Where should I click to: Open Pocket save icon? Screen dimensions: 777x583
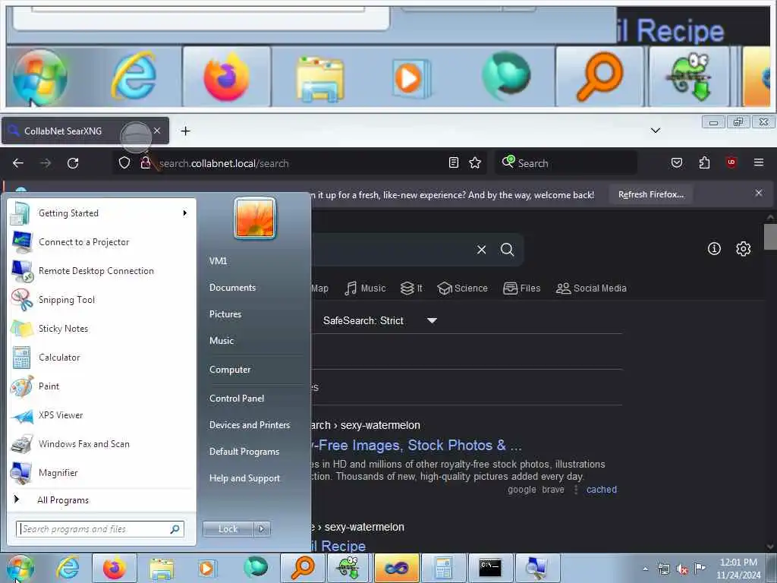coord(677,162)
